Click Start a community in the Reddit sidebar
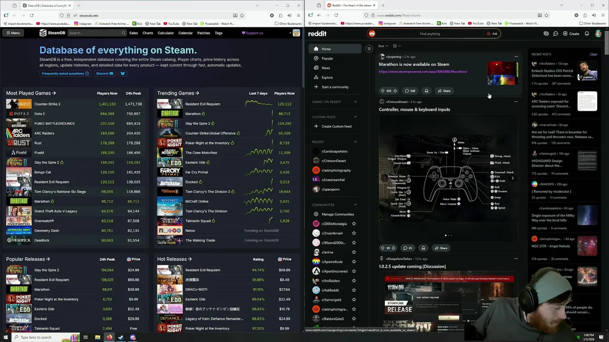609x342 pixels. click(335, 87)
